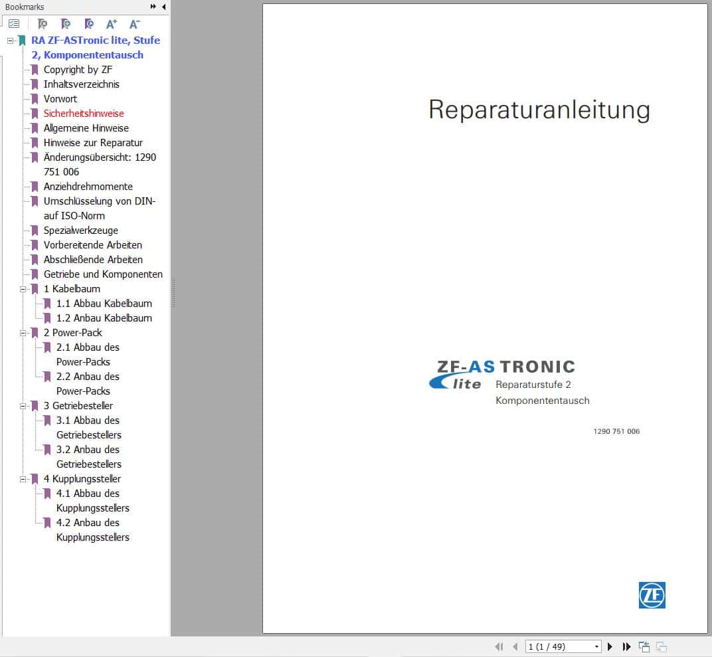Open Getriebe und Komponenten bookmark
This screenshot has width=712, height=657.
(x=103, y=274)
